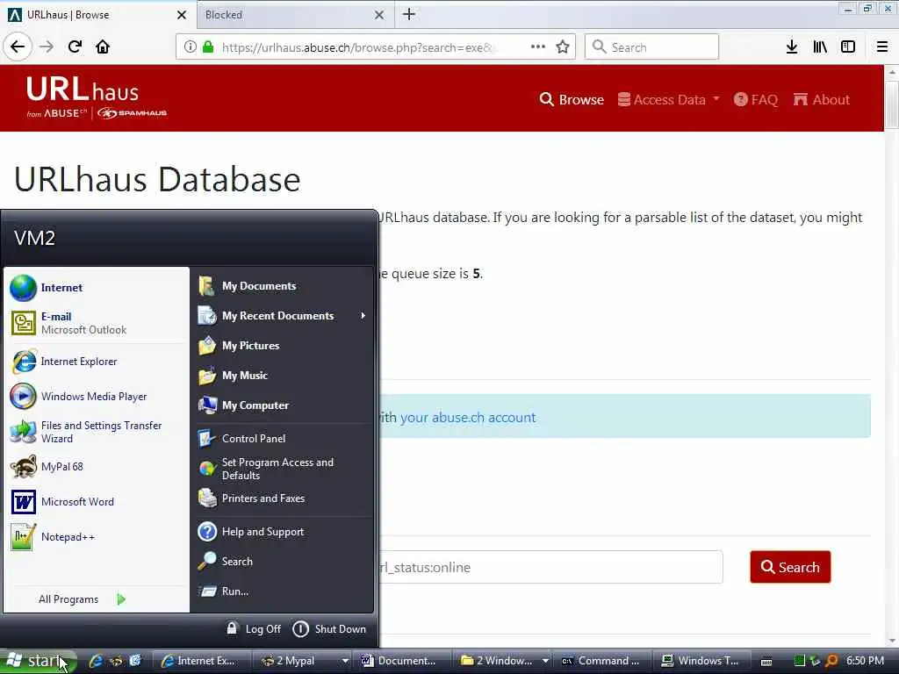
Task: Click the Log Off button
Action: [254, 629]
